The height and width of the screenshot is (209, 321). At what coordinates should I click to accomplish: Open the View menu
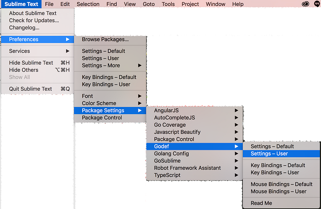(130, 4)
